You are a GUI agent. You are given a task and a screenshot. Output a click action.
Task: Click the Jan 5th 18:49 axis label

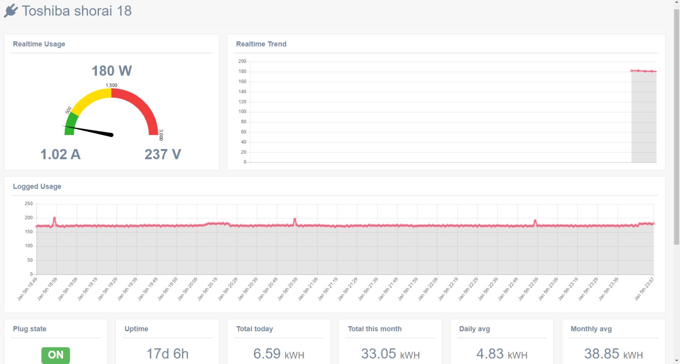pyautogui.click(x=27, y=289)
